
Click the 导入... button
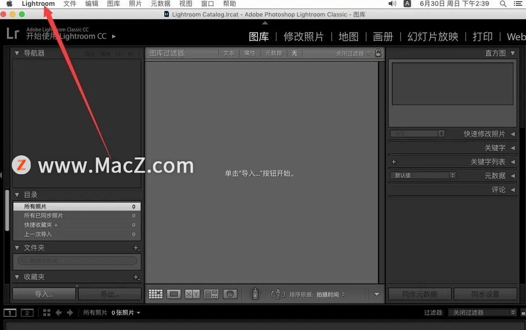(x=44, y=294)
